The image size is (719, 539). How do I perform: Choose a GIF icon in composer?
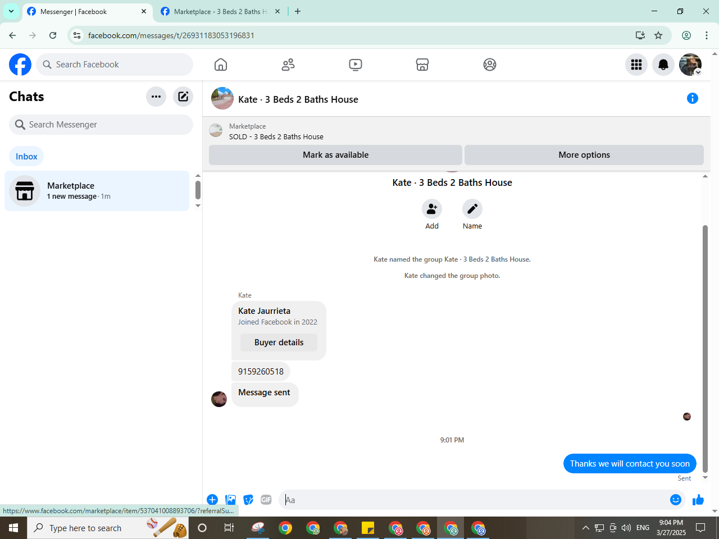266,500
